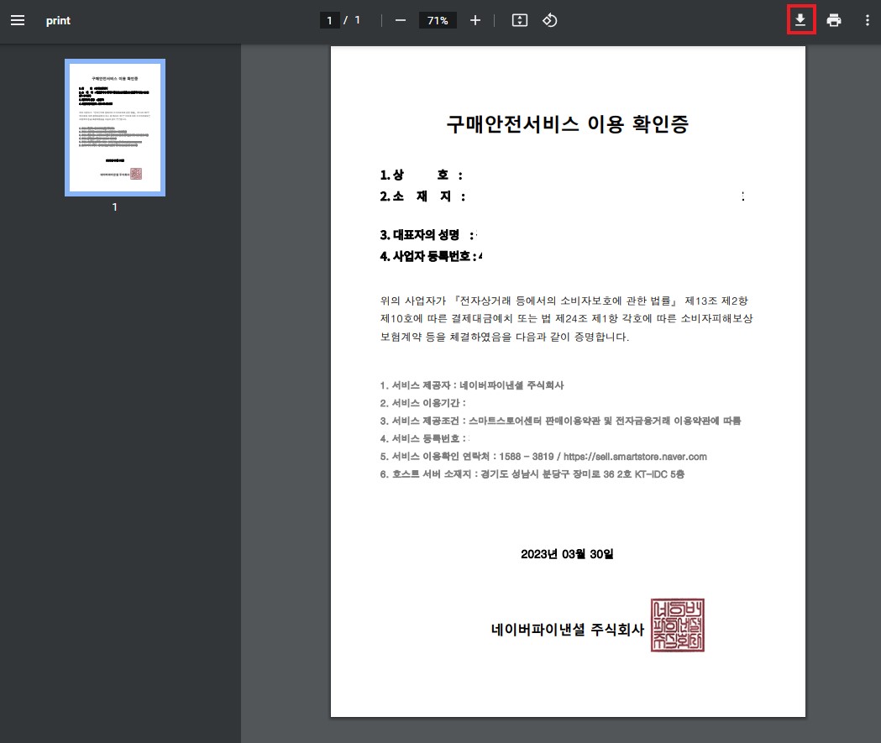881x743 pixels.
Task: Click the total page count '1' in toolbar
Action: (x=357, y=20)
